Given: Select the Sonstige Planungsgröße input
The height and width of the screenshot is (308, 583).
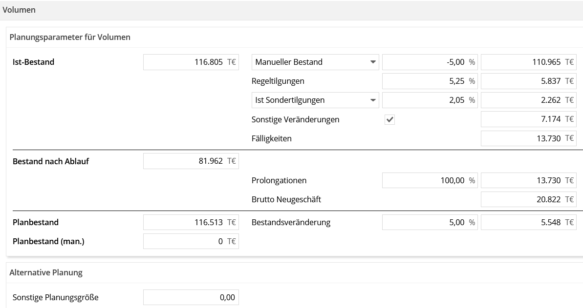Looking at the screenshot, I should pyautogui.click(x=191, y=297).
